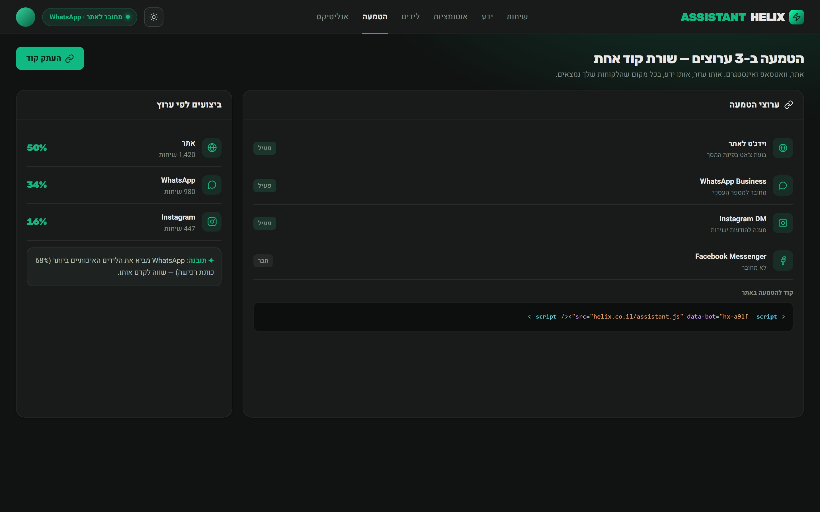The width and height of the screenshot is (820, 512).
Task: Click the Facebook Messenger channel title
Action: [731, 256]
